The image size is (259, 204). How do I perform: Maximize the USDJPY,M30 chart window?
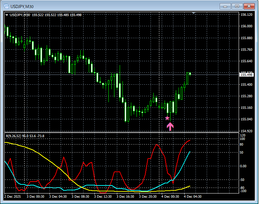237,6
